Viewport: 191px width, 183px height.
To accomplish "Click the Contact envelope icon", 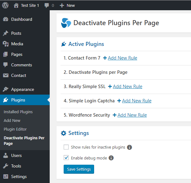I will [x=6, y=75].
